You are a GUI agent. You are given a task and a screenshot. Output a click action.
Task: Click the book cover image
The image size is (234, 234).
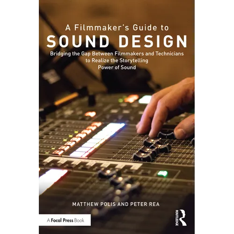coord(117,117)
